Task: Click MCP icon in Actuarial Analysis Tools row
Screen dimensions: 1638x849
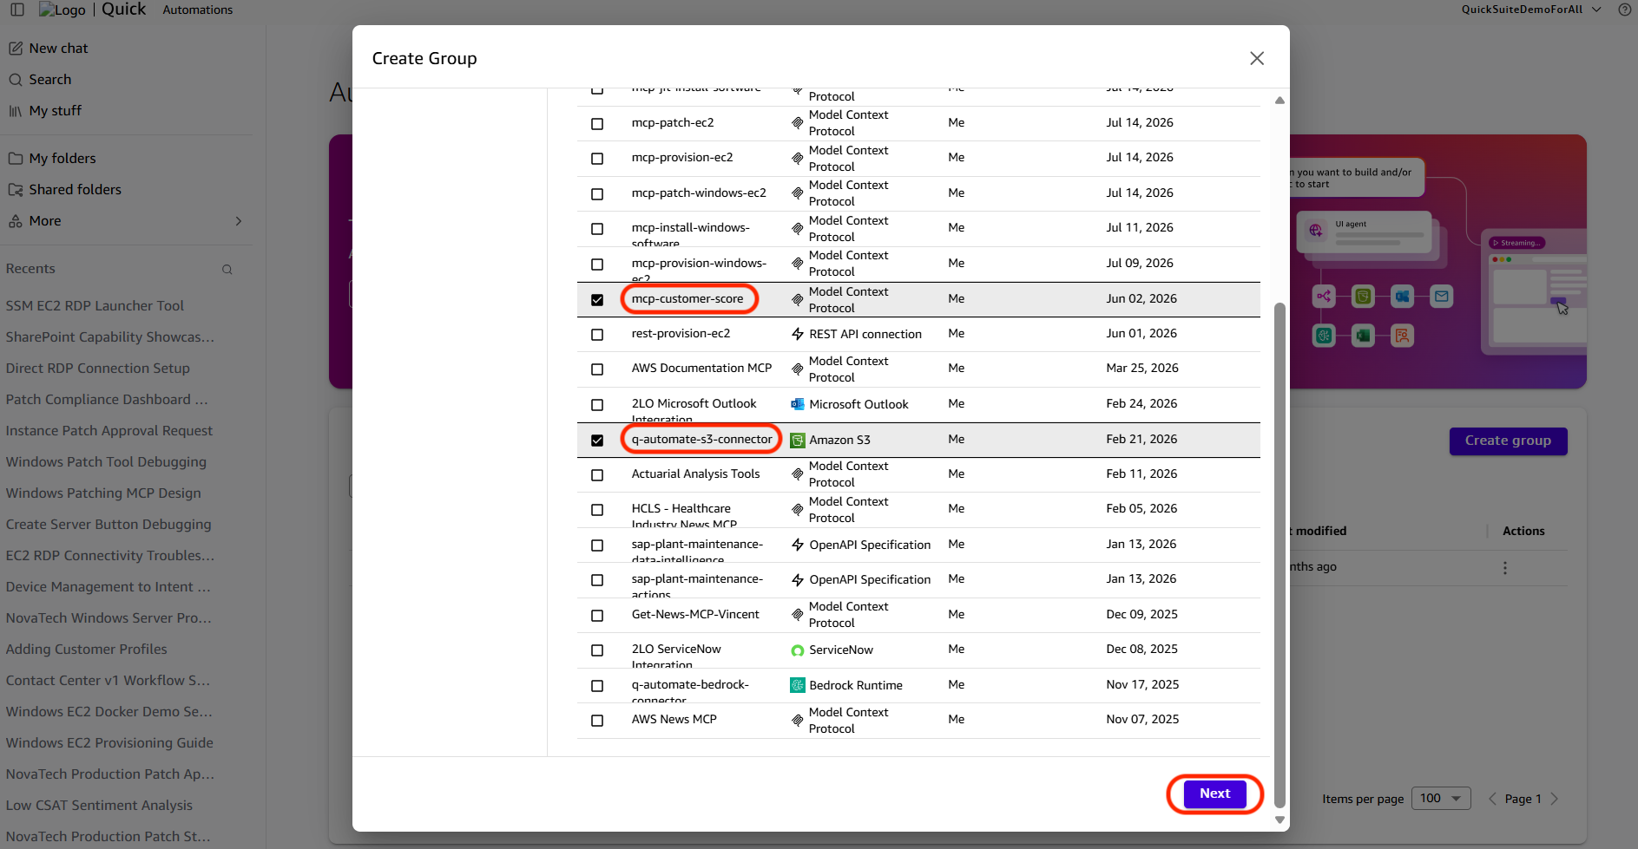Action: (798, 474)
